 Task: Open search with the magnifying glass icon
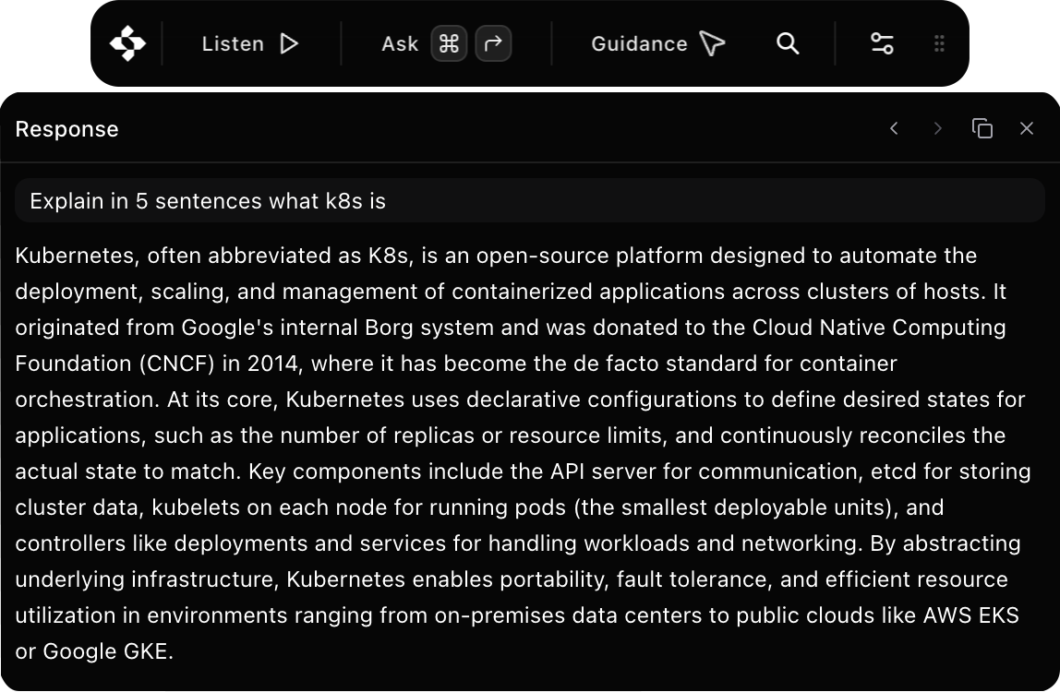788,43
